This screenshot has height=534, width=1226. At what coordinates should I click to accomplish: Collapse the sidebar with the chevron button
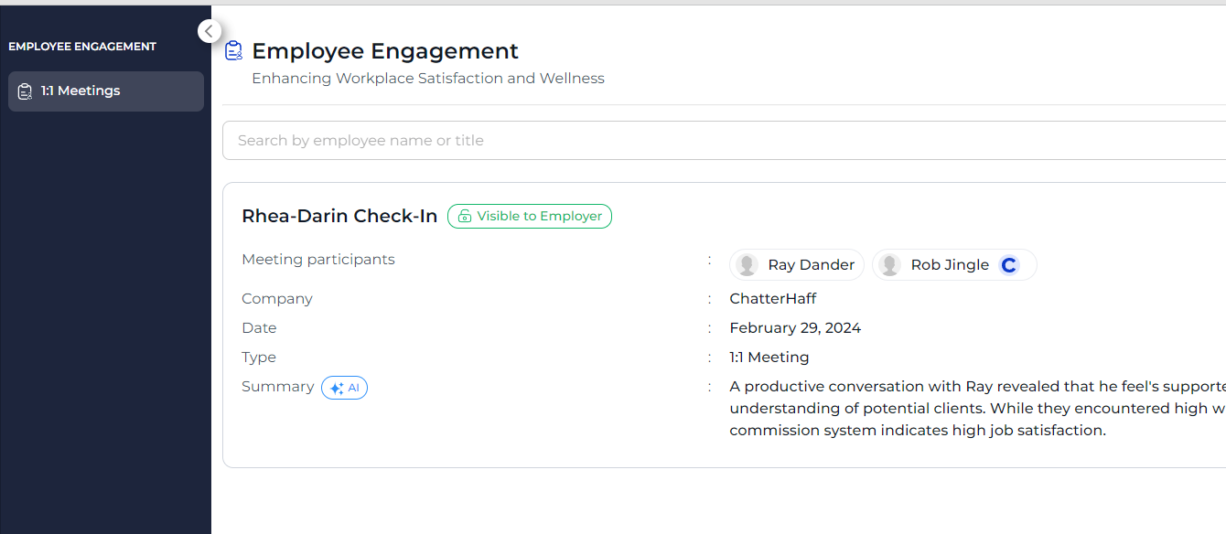(x=210, y=32)
